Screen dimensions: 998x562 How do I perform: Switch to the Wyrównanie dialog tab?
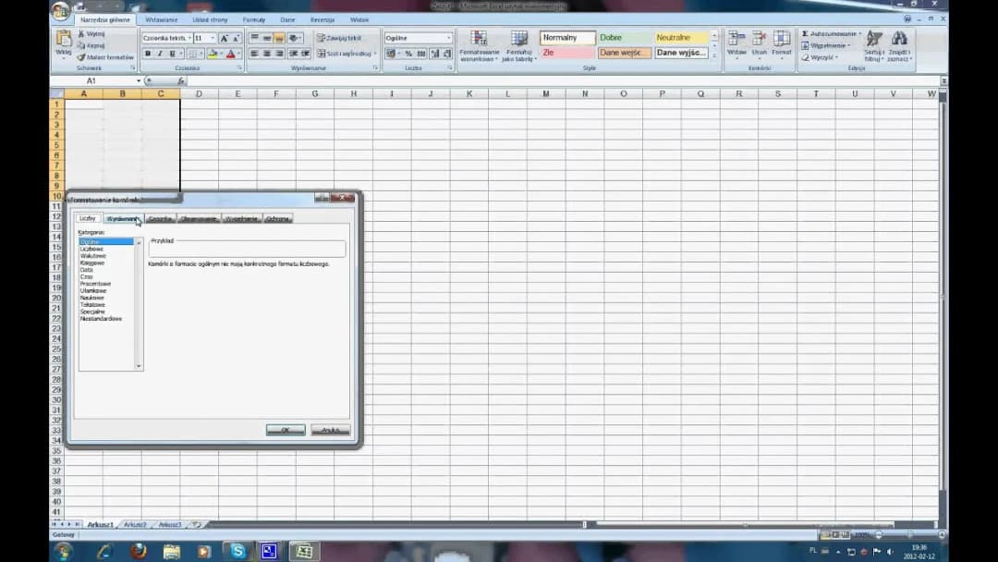(x=121, y=219)
